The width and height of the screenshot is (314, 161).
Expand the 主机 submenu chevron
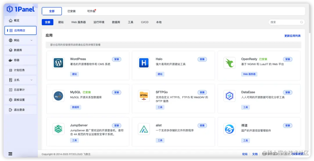tap(31, 80)
